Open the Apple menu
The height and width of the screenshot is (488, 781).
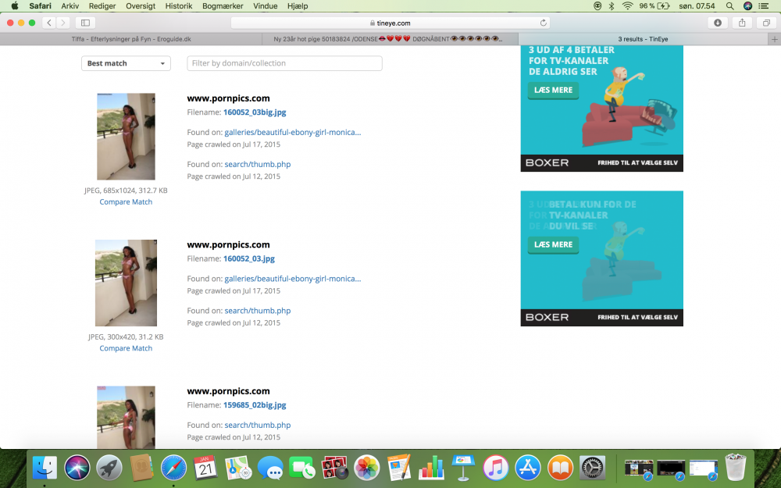pos(14,6)
